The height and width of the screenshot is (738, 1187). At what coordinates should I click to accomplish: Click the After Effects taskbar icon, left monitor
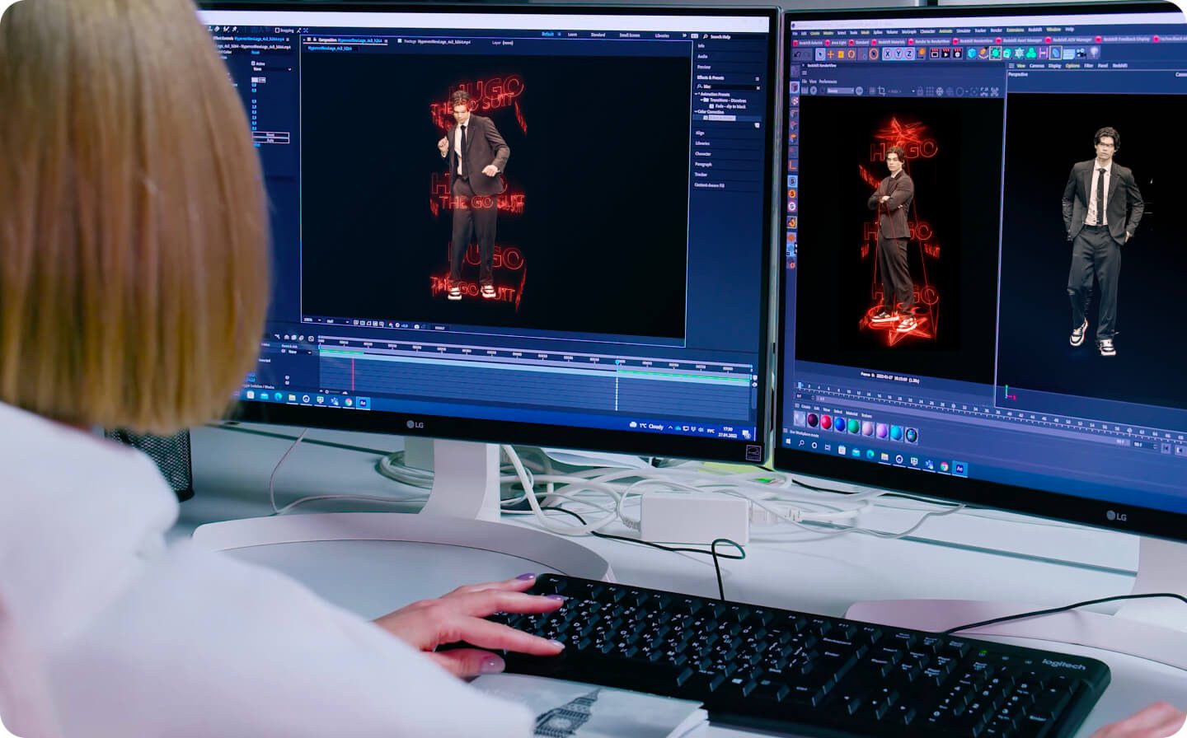pyautogui.click(x=364, y=403)
